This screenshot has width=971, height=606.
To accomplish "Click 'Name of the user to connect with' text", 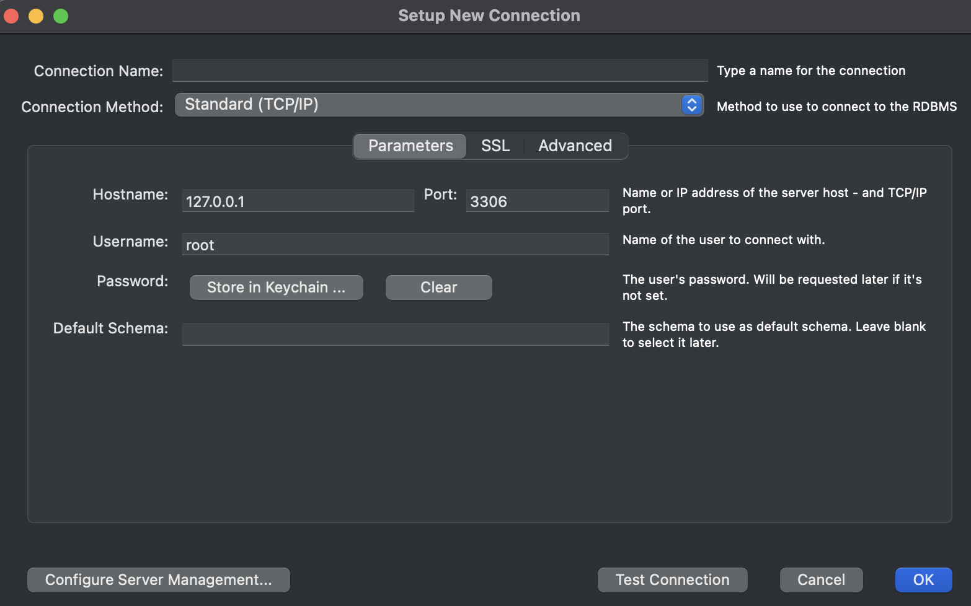I will tap(724, 240).
